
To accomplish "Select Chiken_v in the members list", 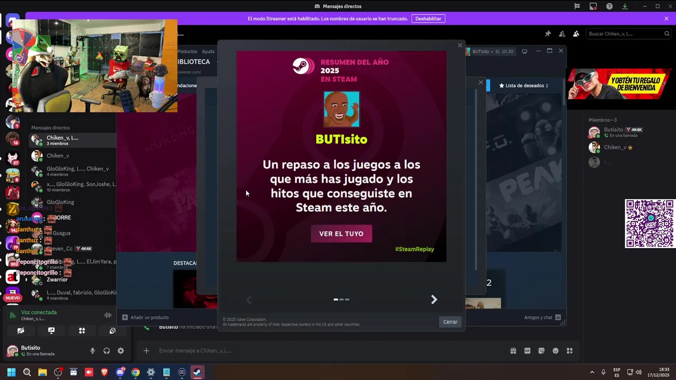I will point(628,147).
